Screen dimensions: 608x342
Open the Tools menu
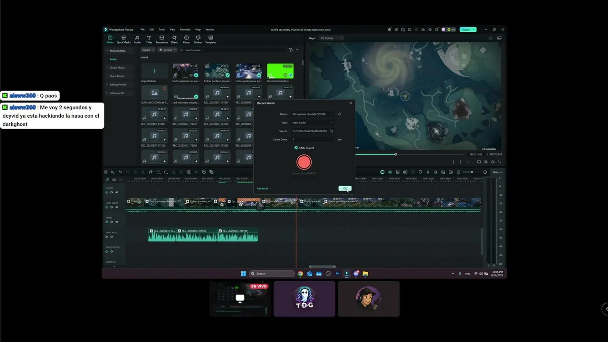(x=161, y=29)
